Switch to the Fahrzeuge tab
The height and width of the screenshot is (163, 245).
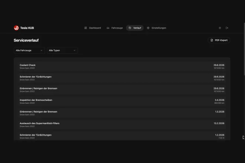click(x=115, y=28)
